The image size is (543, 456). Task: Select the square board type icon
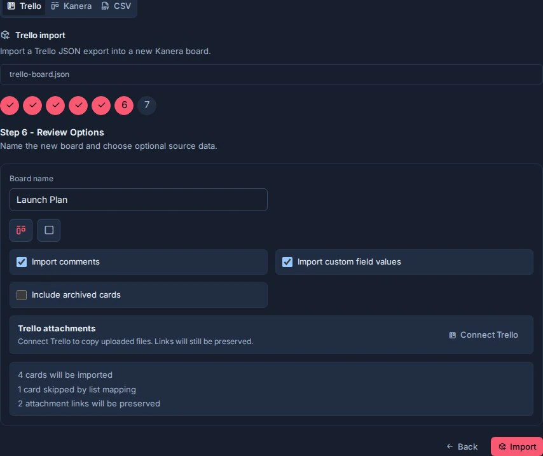tap(49, 230)
